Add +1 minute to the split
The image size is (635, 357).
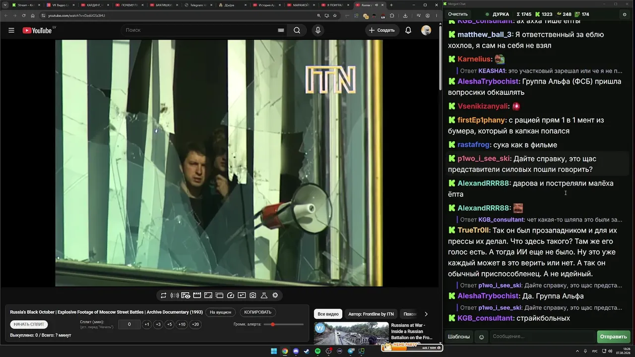[x=146, y=324]
